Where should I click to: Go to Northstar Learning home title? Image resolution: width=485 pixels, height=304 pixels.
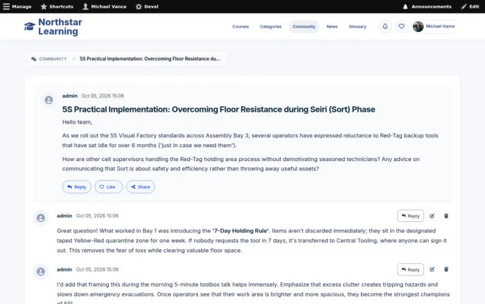pyautogui.click(x=60, y=26)
